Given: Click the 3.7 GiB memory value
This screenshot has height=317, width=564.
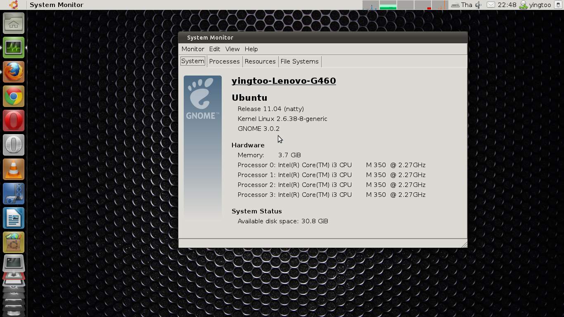Looking at the screenshot, I should (x=289, y=155).
